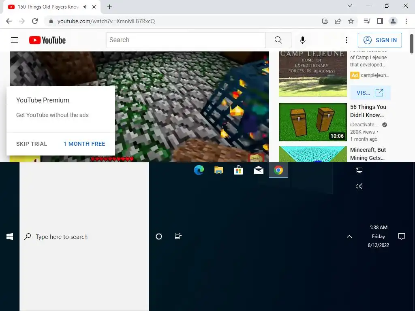Open the Windows Start menu

click(x=10, y=236)
